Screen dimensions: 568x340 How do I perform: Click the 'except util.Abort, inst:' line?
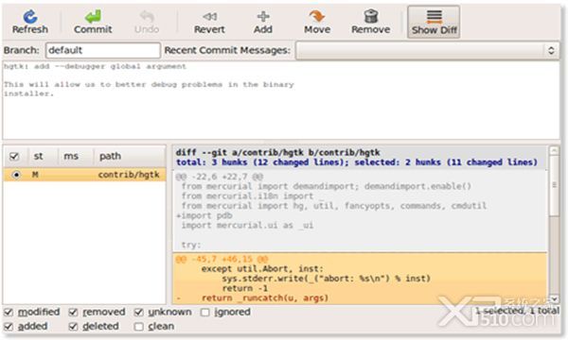(x=262, y=269)
